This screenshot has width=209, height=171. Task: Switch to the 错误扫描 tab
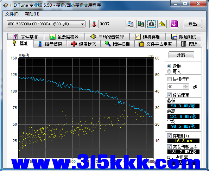point(117,44)
